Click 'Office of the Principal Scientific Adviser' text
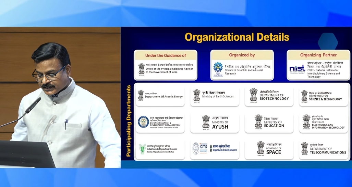This screenshot has height=187, width=352. [x=169, y=69]
